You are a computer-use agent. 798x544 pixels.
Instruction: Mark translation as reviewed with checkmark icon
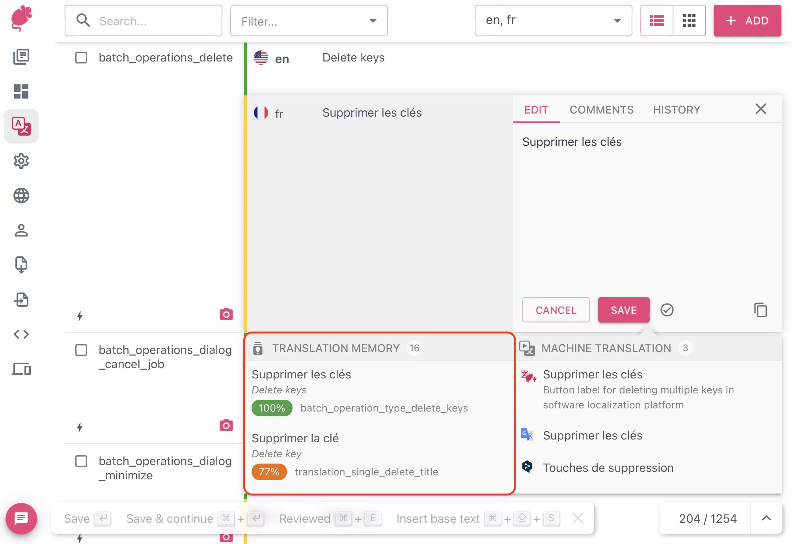pyautogui.click(x=667, y=310)
